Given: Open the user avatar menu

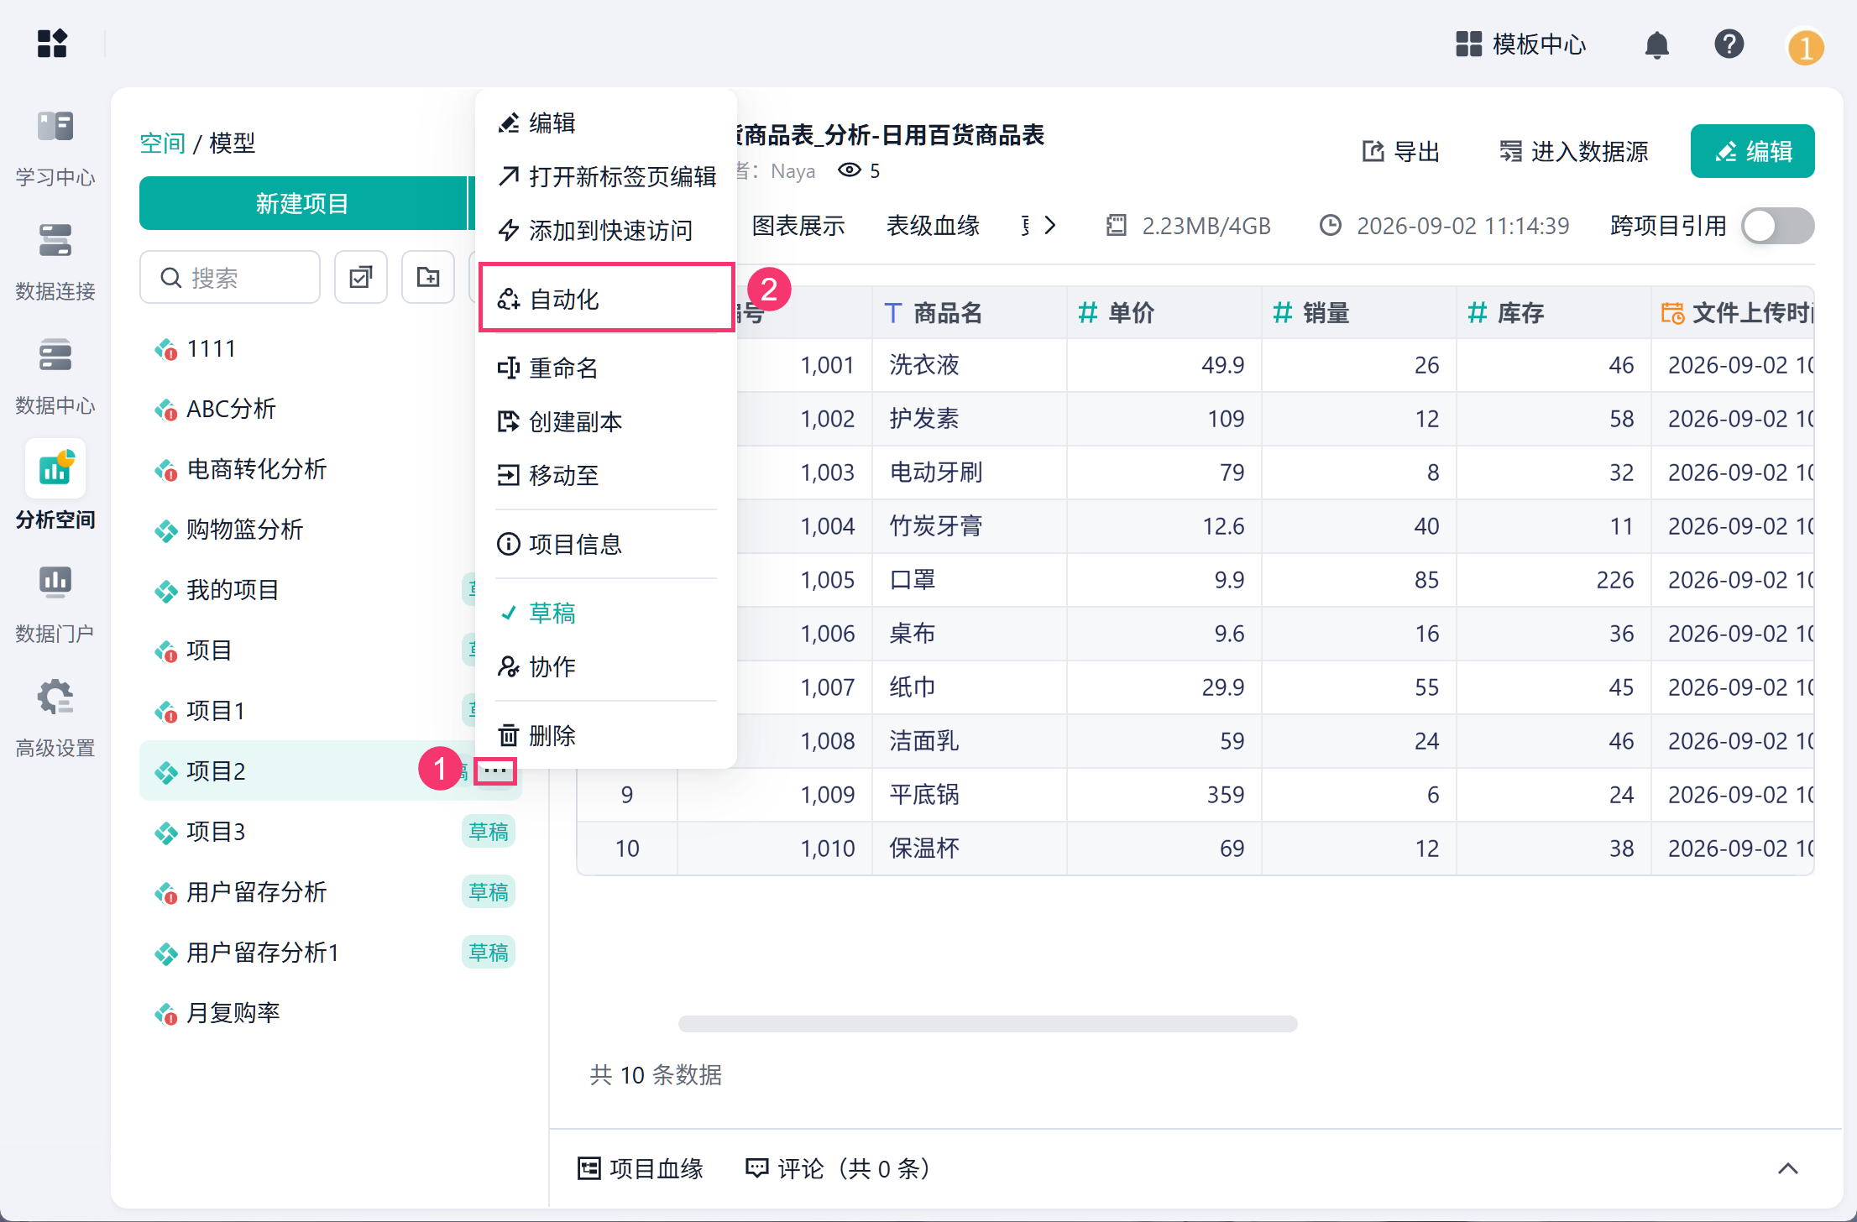Looking at the screenshot, I should pyautogui.click(x=1805, y=46).
